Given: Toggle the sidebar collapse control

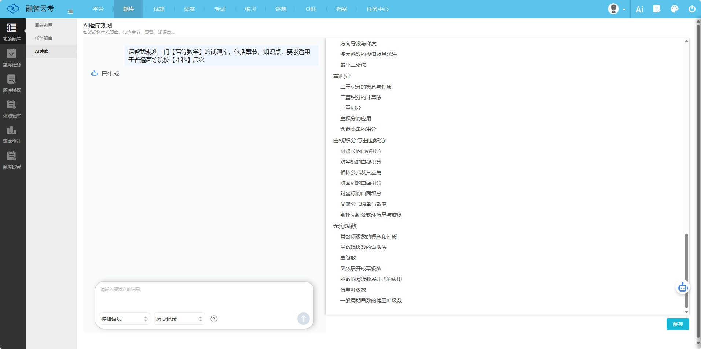Looking at the screenshot, I should coord(70,11).
